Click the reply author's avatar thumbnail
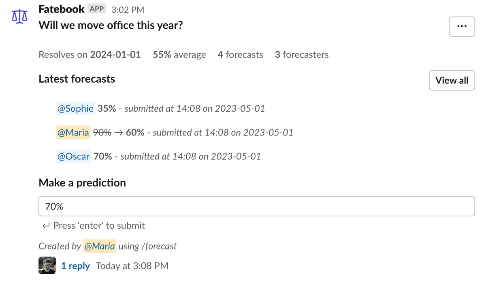 tap(47, 265)
